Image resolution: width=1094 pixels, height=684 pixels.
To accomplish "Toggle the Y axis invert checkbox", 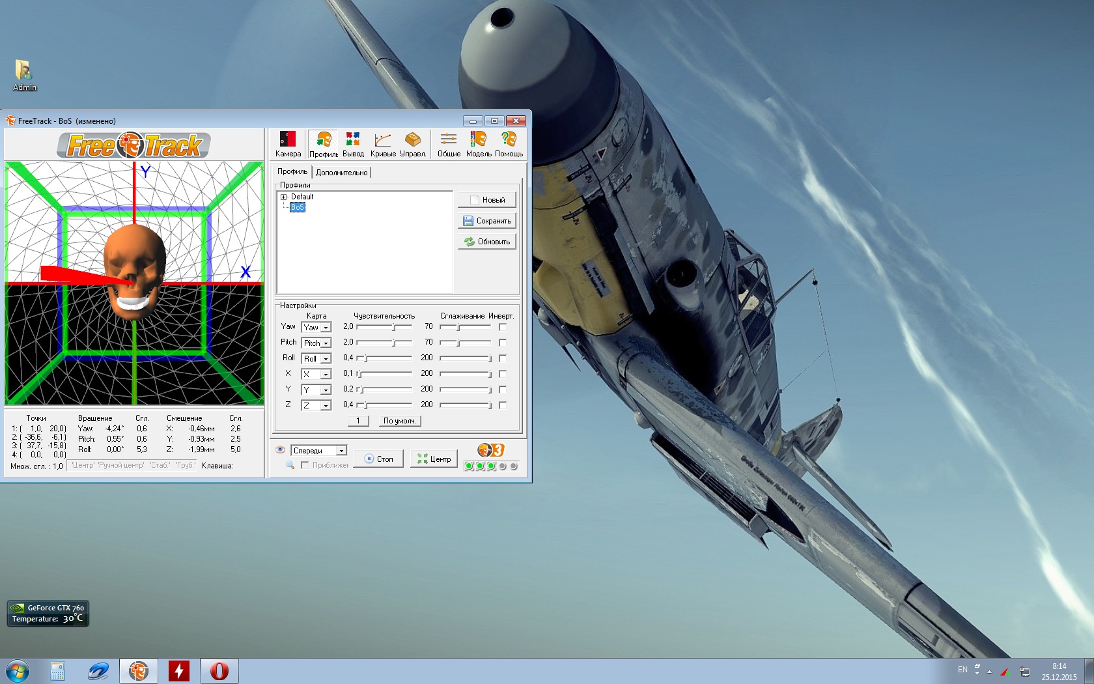I will coord(503,390).
